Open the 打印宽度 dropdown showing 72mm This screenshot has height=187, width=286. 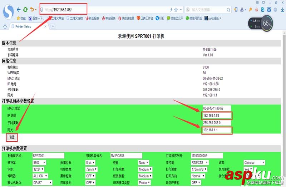[x=92, y=169]
